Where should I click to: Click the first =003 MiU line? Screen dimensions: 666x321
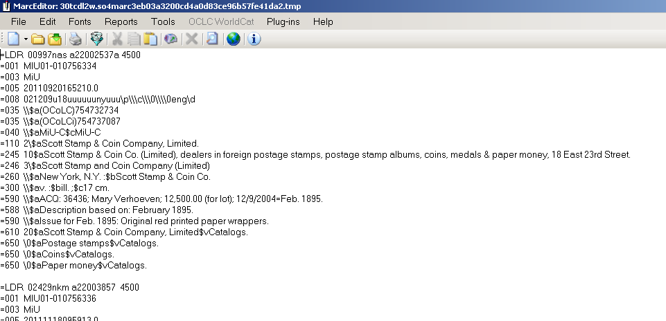point(20,77)
